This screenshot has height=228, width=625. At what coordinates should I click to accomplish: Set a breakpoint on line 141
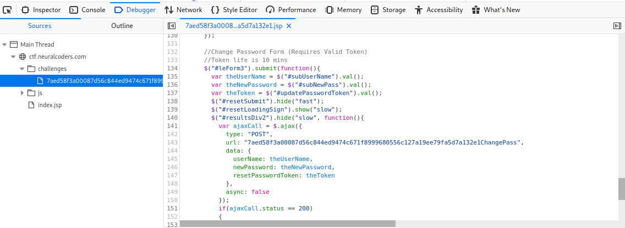point(172,125)
